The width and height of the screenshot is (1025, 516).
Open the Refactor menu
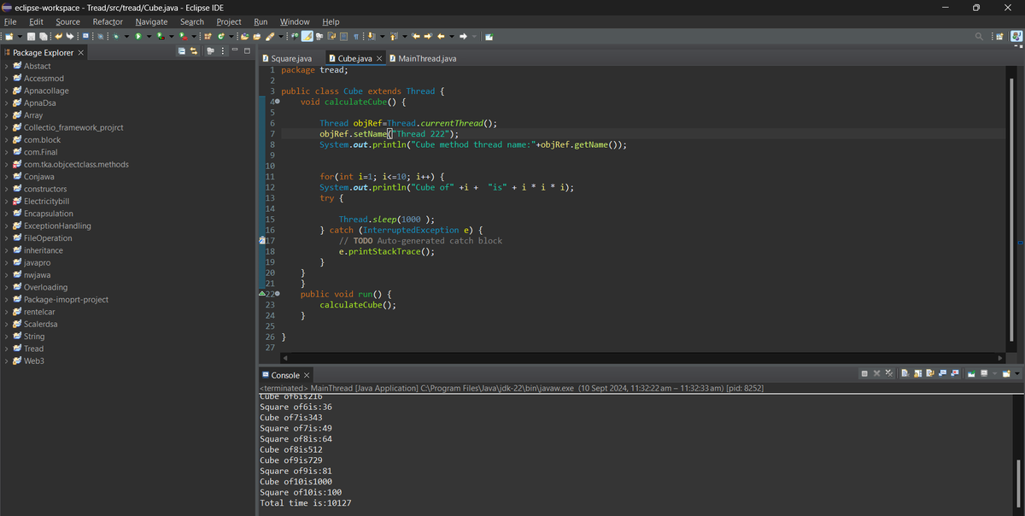click(x=108, y=21)
